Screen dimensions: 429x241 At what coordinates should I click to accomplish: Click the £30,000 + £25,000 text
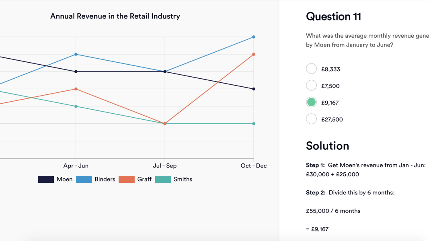click(333, 174)
